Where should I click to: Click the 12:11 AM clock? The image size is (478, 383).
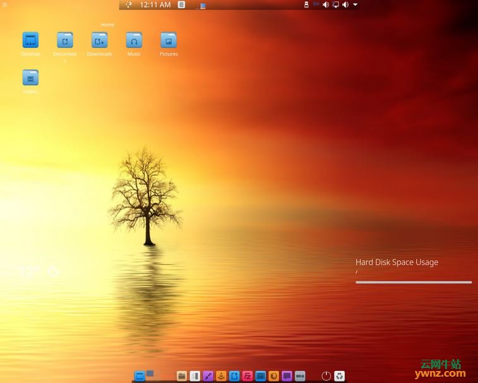pyautogui.click(x=155, y=4)
